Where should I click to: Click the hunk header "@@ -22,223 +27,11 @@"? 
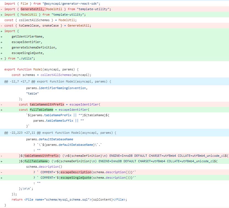pyautogui.click(x=115, y=133)
